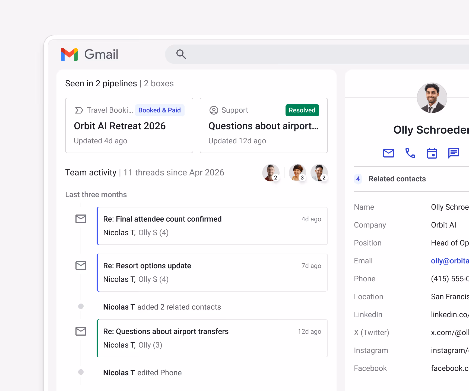
Task: Click the Travel Booking pipeline arrow icon
Action: coord(79,110)
